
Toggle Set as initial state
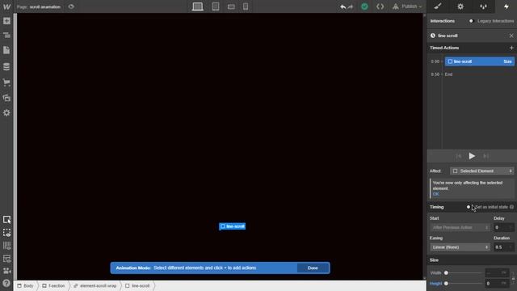(469, 207)
